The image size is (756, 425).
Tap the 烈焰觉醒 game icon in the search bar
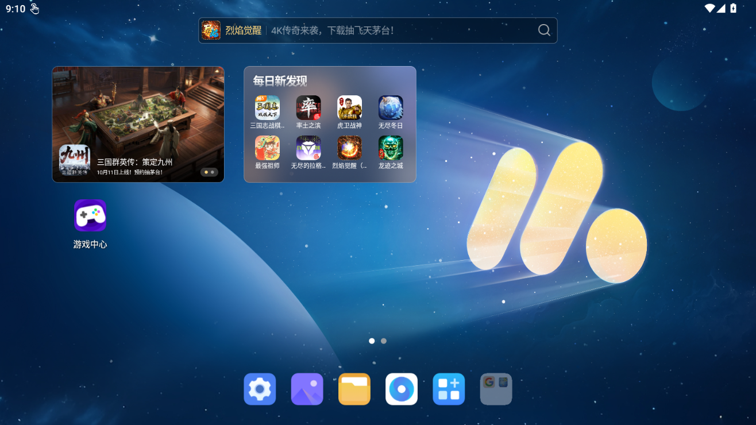point(211,30)
